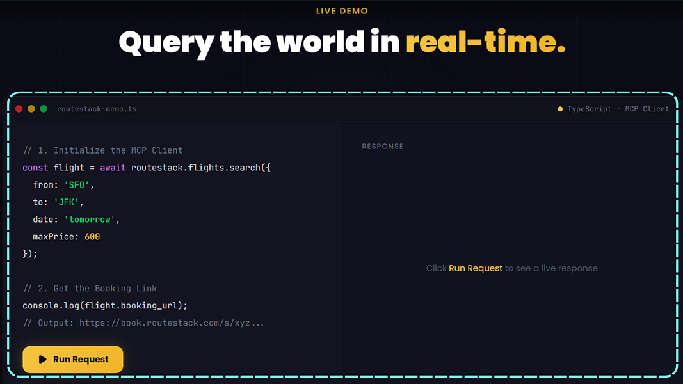
Task: Click the 'await' keyword in code
Action: coord(113,168)
